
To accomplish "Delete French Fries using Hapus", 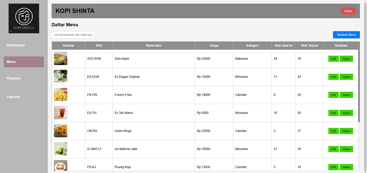I will [346, 95].
